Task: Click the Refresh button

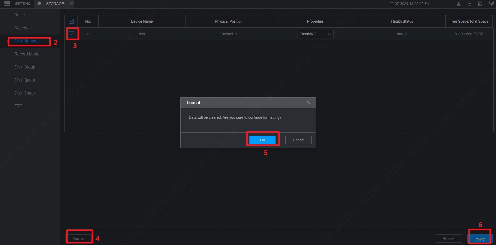Action: coord(449,238)
